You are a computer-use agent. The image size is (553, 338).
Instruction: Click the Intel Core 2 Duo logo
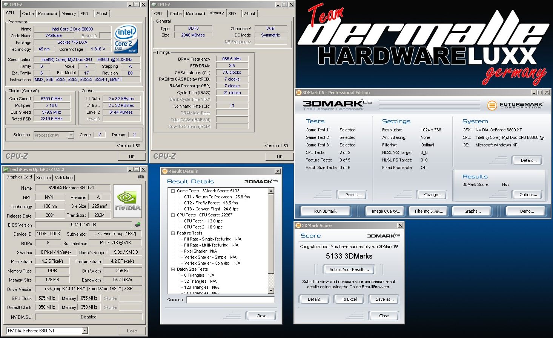click(x=126, y=39)
